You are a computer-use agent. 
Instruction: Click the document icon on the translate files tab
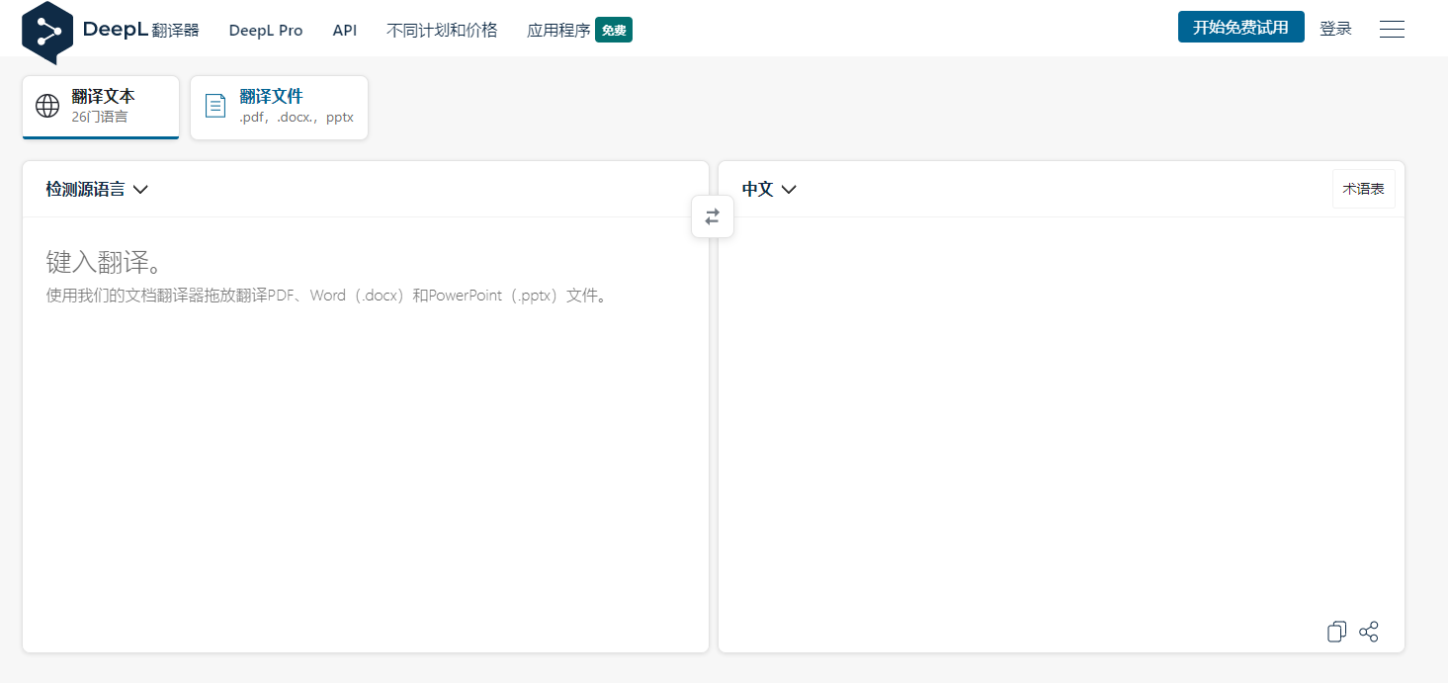[x=214, y=106]
